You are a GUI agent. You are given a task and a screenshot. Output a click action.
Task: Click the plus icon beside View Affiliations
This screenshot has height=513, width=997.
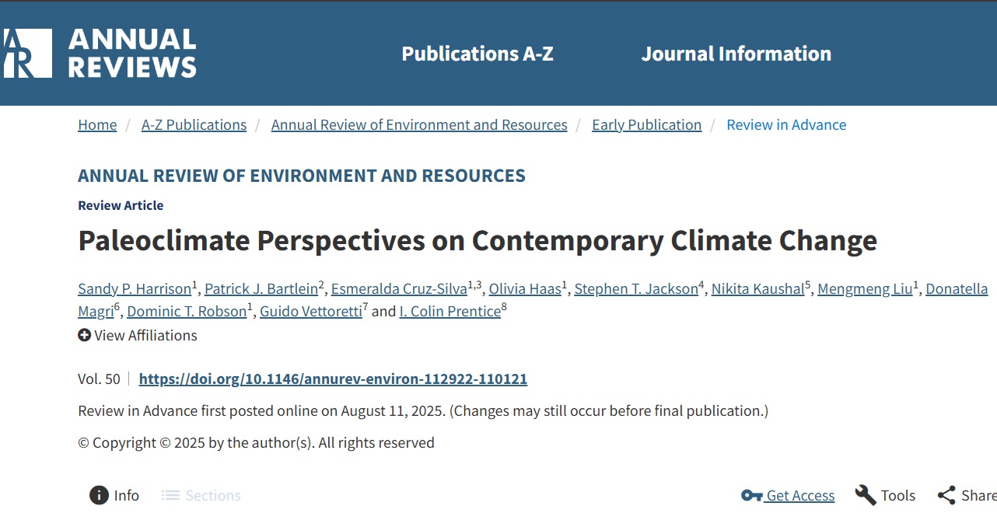[84, 335]
